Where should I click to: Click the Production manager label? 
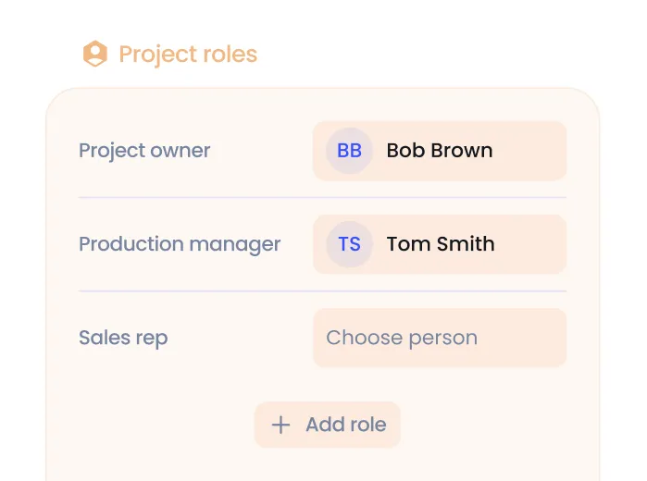pyautogui.click(x=180, y=244)
